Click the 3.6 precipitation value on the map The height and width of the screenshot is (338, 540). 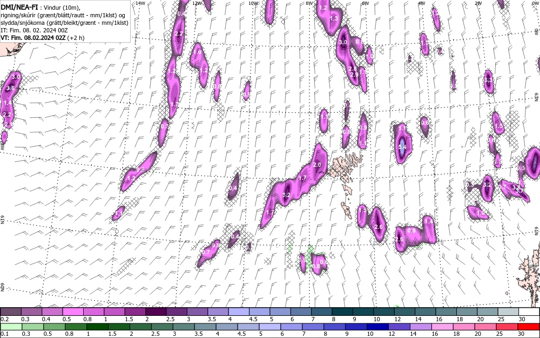[10, 88]
